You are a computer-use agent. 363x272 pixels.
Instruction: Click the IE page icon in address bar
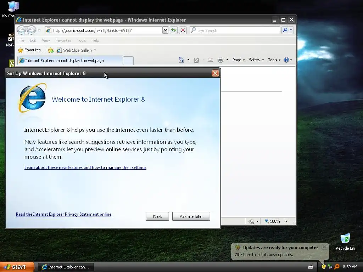point(48,30)
